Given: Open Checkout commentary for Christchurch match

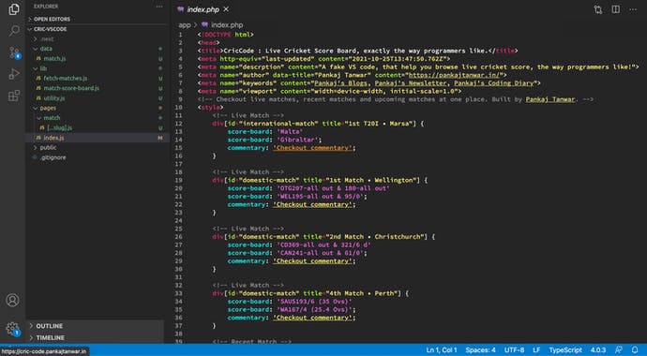Looking at the screenshot, I should click(x=312, y=260).
